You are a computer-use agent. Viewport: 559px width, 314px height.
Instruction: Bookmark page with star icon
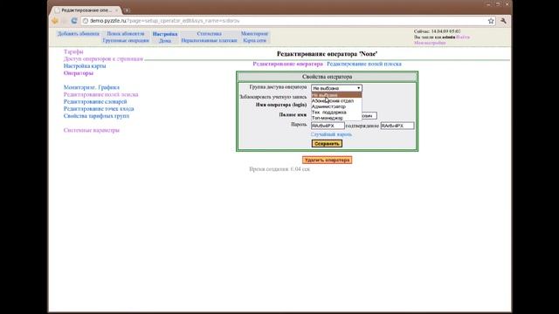(x=491, y=21)
